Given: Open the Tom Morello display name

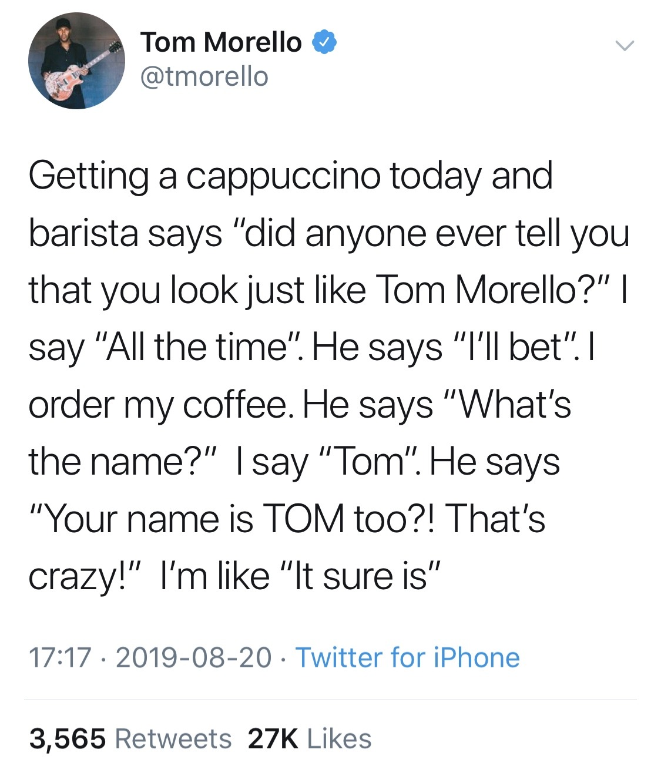Looking at the screenshot, I should click(221, 42).
